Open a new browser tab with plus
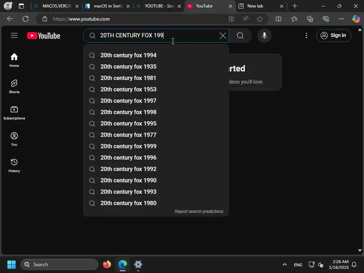The image size is (364, 273). pyautogui.click(x=295, y=6)
